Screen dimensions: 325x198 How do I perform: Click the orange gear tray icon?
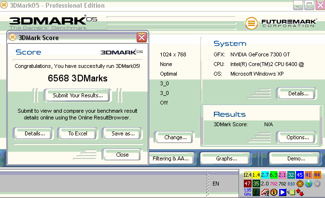tap(299, 184)
